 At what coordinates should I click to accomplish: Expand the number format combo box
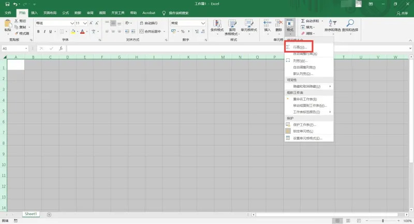(203, 23)
